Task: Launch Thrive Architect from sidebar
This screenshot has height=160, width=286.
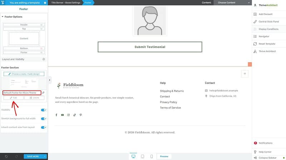Action: pyautogui.click(x=267, y=51)
